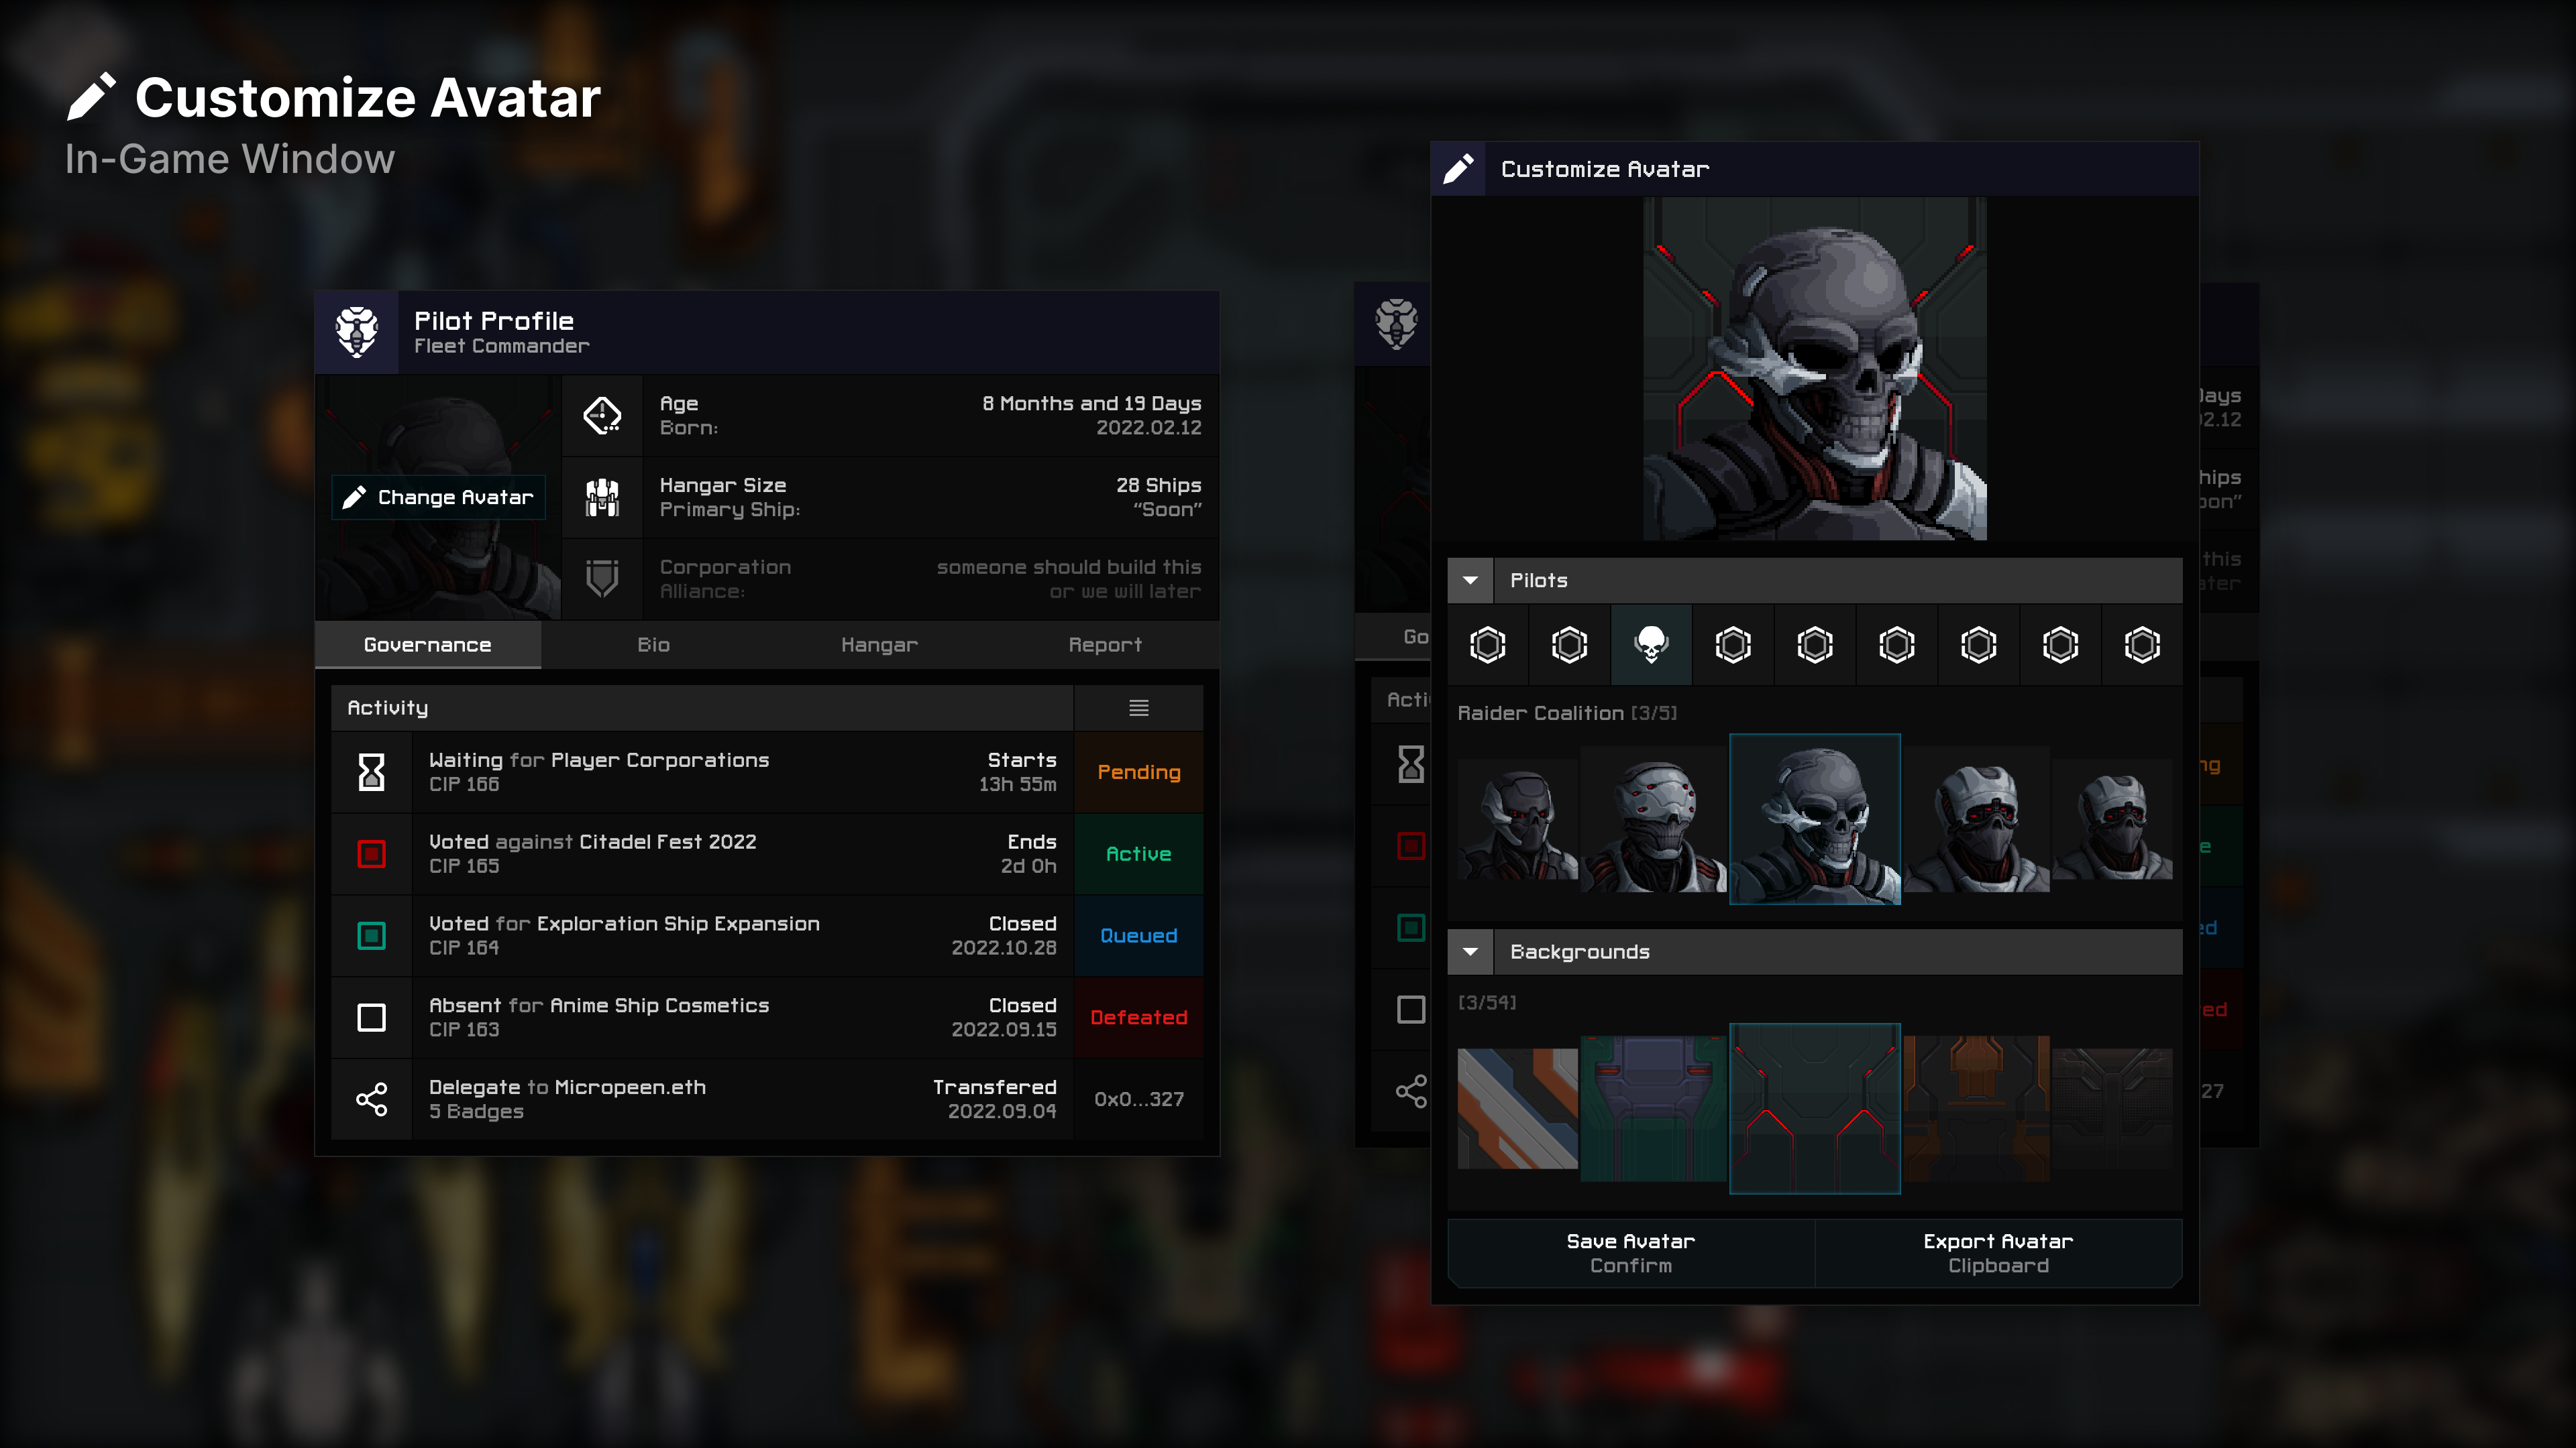Switch to the Governance tab
Screen dimensions: 2576x1448
coord(428,644)
